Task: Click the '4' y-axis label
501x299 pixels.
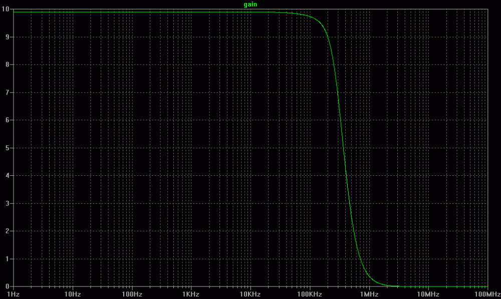Action: pyautogui.click(x=8, y=175)
